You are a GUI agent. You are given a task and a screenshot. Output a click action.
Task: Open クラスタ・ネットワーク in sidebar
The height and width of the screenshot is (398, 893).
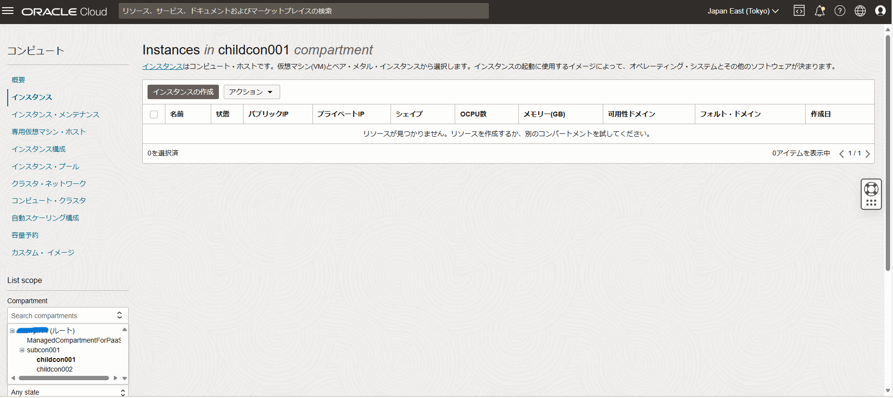49,184
